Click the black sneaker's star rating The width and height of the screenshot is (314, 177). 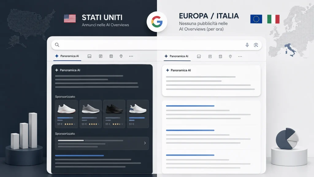point(118,124)
